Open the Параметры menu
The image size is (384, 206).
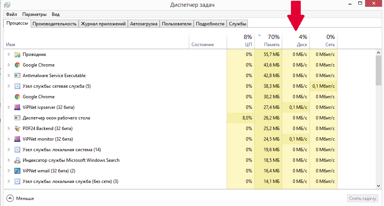34,14
